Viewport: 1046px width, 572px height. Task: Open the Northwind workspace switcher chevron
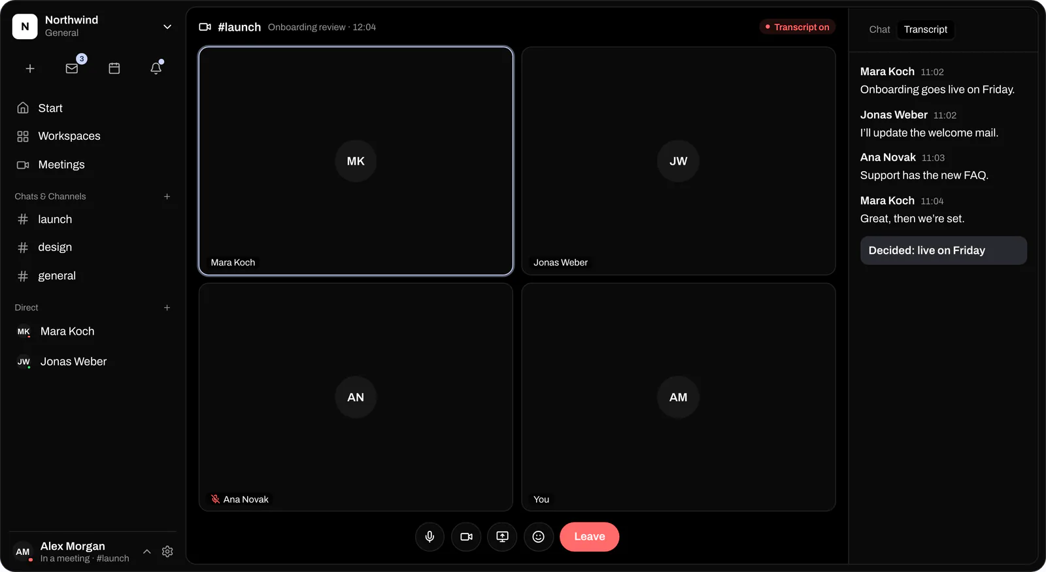[x=167, y=27]
